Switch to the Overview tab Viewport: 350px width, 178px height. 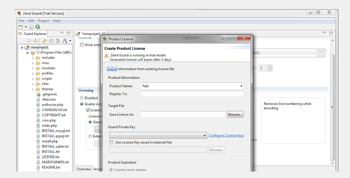coord(83,169)
